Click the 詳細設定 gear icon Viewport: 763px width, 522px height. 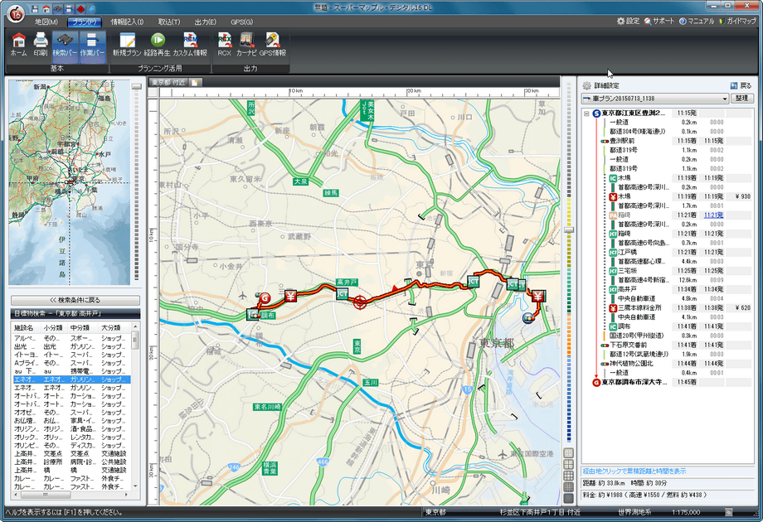pyautogui.click(x=587, y=85)
